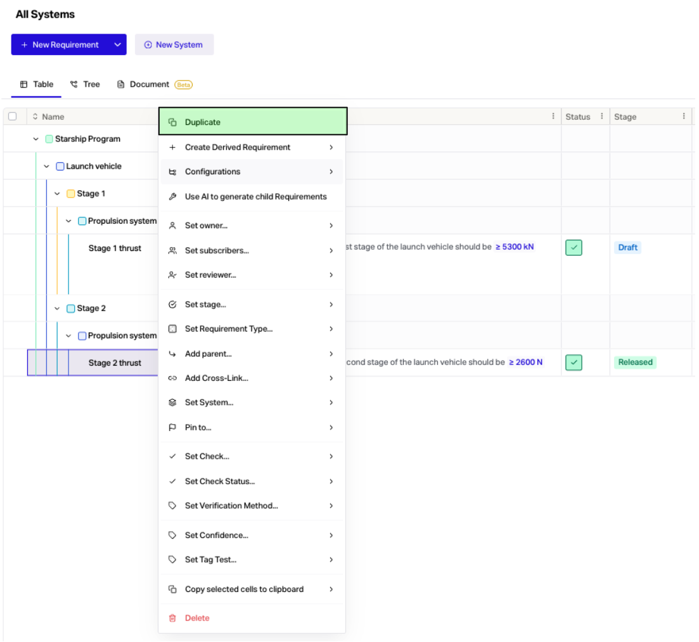Toggle the green status check for Stage 1 thrust
The image size is (699, 642).
tap(574, 248)
